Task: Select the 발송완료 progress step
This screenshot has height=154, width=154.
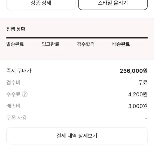Action: tap(15, 44)
